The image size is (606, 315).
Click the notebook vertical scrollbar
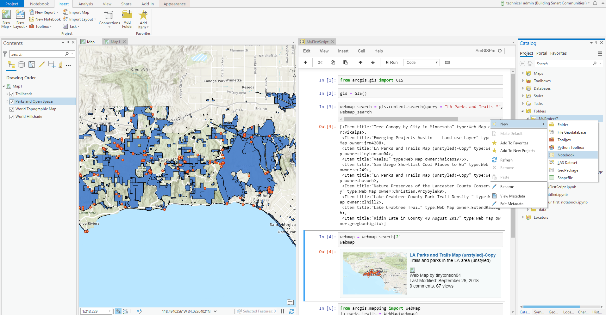[x=513, y=155]
